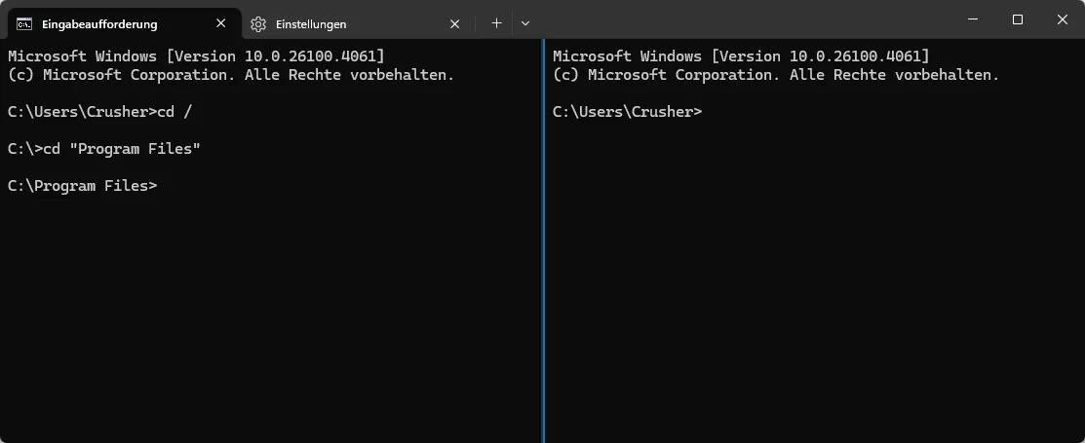
Task: Close the Einstellungen tab
Action: pos(454,24)
